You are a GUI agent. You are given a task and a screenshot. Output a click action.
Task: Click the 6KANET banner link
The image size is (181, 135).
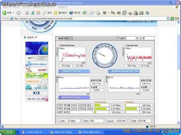pos(37,70)
